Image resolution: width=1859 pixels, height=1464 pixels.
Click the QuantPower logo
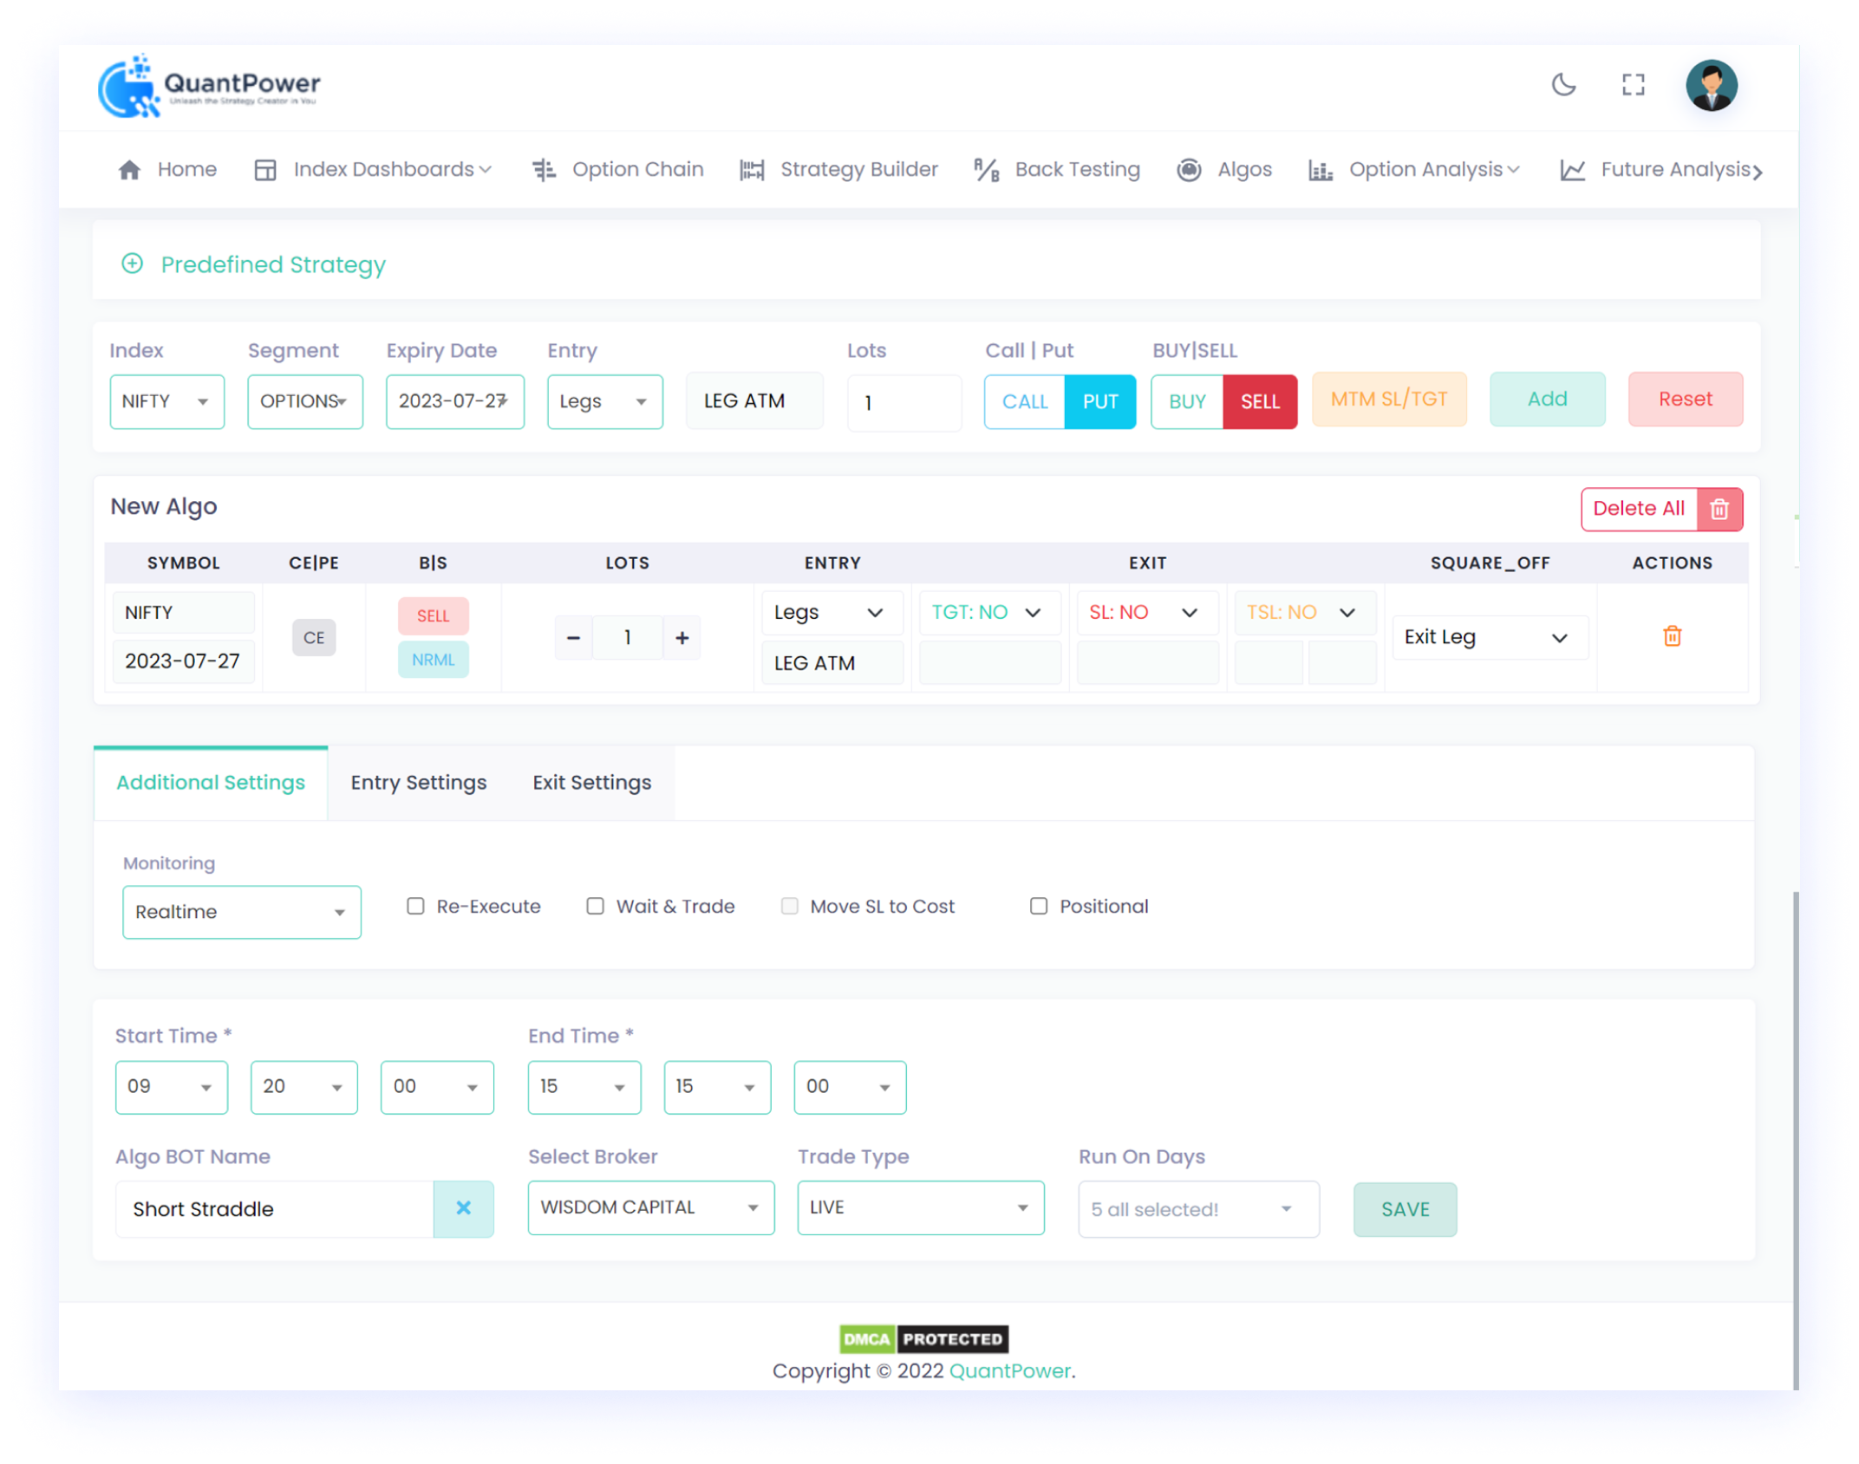(209, 85)
